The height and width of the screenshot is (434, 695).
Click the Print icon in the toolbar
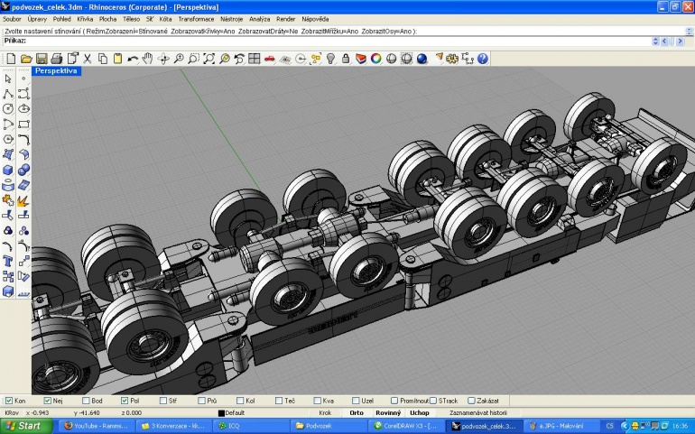tap(57, 59)
